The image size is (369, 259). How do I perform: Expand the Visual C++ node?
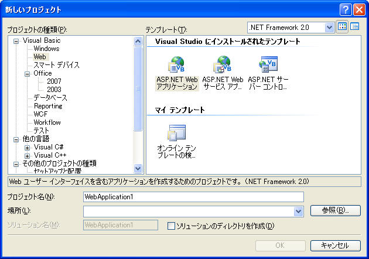(28, 156)
